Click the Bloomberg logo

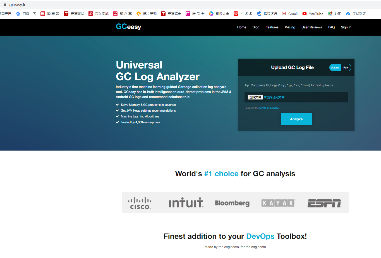232,203
